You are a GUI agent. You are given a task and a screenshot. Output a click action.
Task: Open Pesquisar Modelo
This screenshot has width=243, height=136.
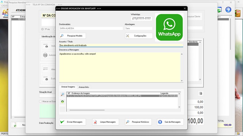click(x=73, y=36)
